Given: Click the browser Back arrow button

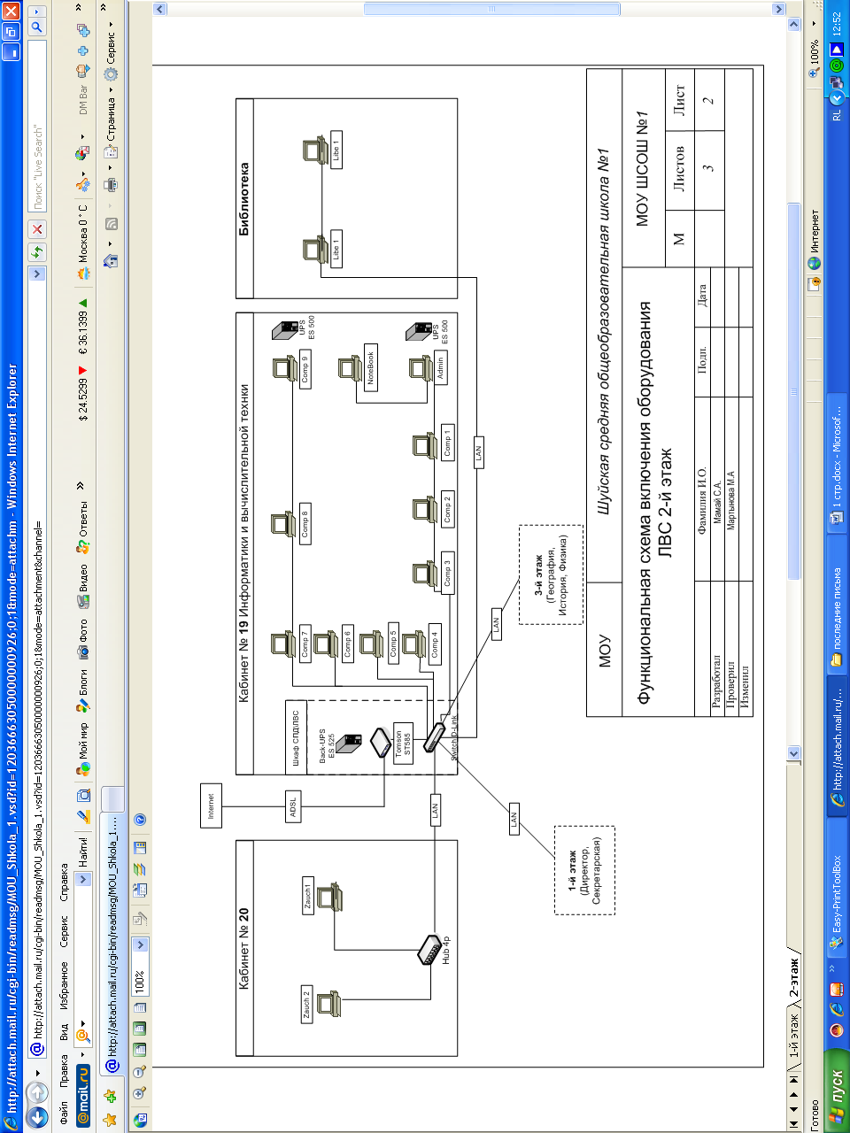Looking at the screenshot, I should click(x=36, y=1116).
